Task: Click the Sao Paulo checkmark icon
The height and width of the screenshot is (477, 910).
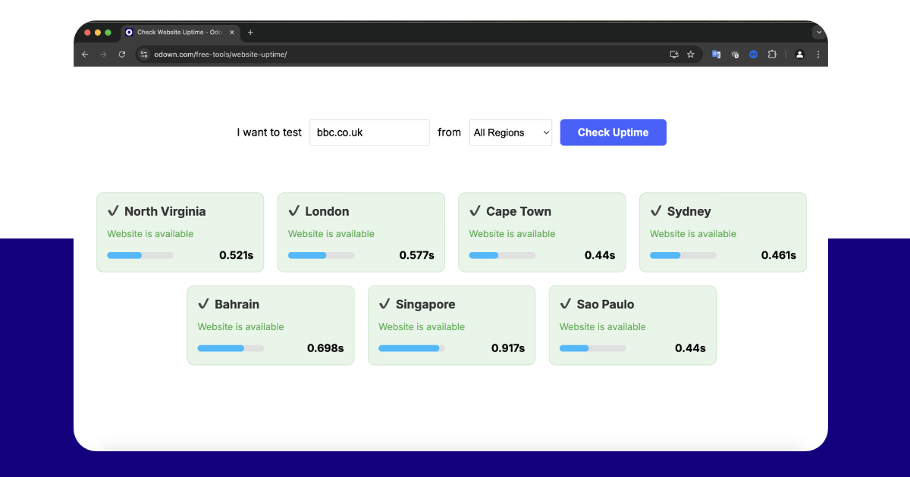Action: (565, 304)
